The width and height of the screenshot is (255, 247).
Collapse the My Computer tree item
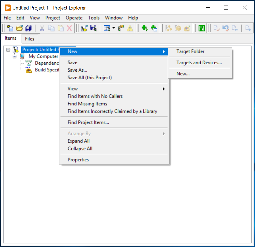click(15, 56)
